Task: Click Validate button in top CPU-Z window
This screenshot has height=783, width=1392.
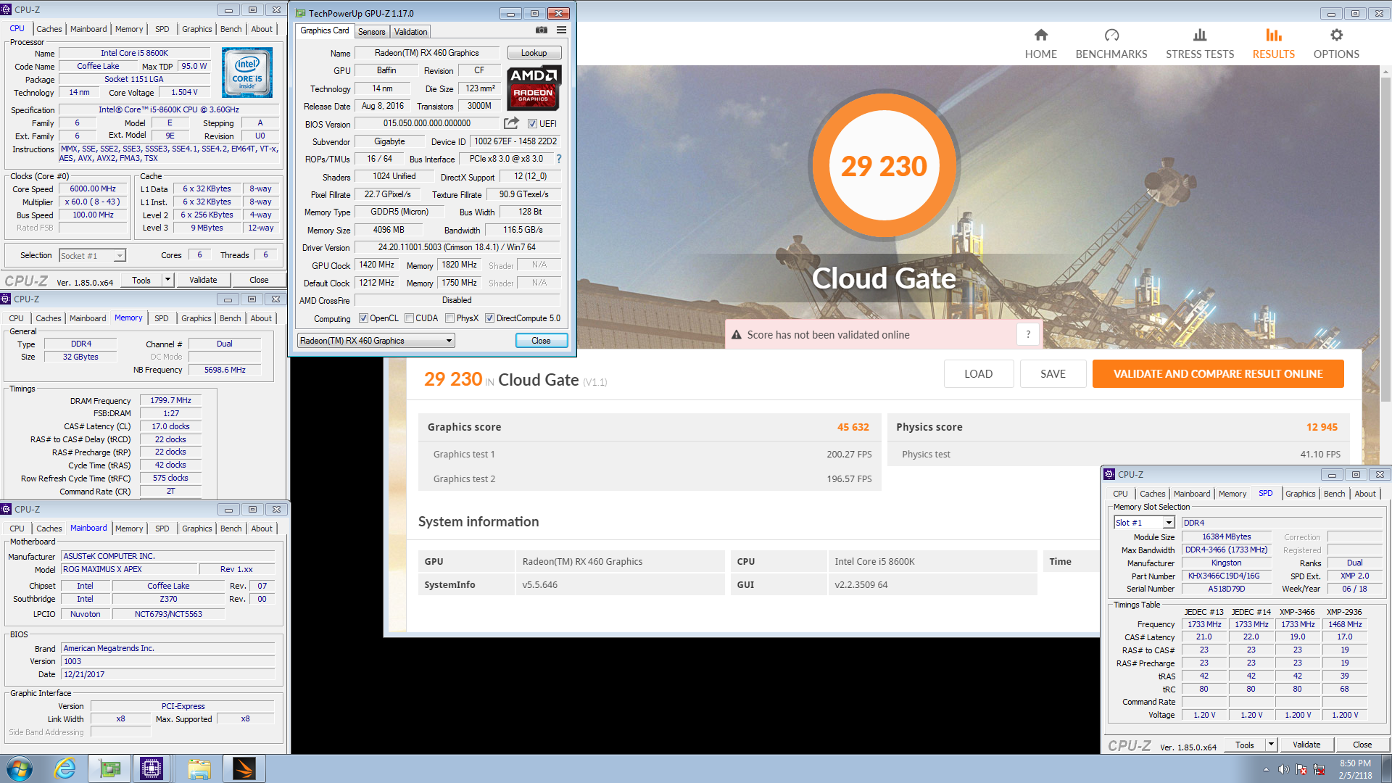Action: (203, 280)
